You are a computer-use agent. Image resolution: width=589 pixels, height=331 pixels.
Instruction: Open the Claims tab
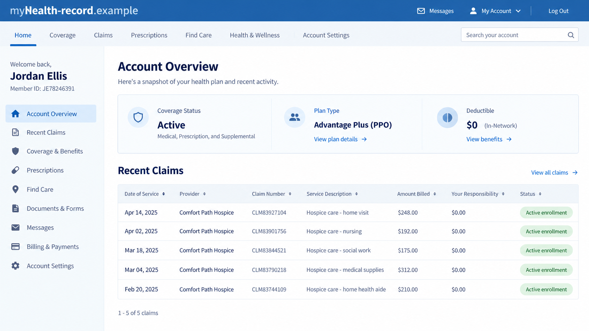(103, 35)
